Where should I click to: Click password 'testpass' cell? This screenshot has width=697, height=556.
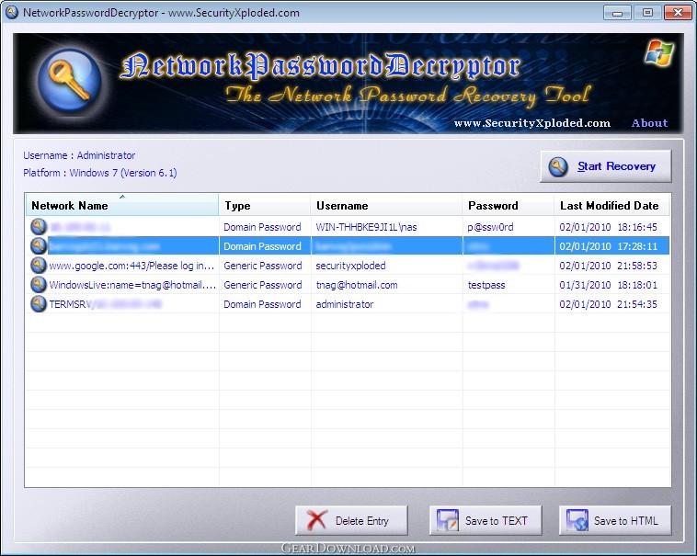click(486, 285)
